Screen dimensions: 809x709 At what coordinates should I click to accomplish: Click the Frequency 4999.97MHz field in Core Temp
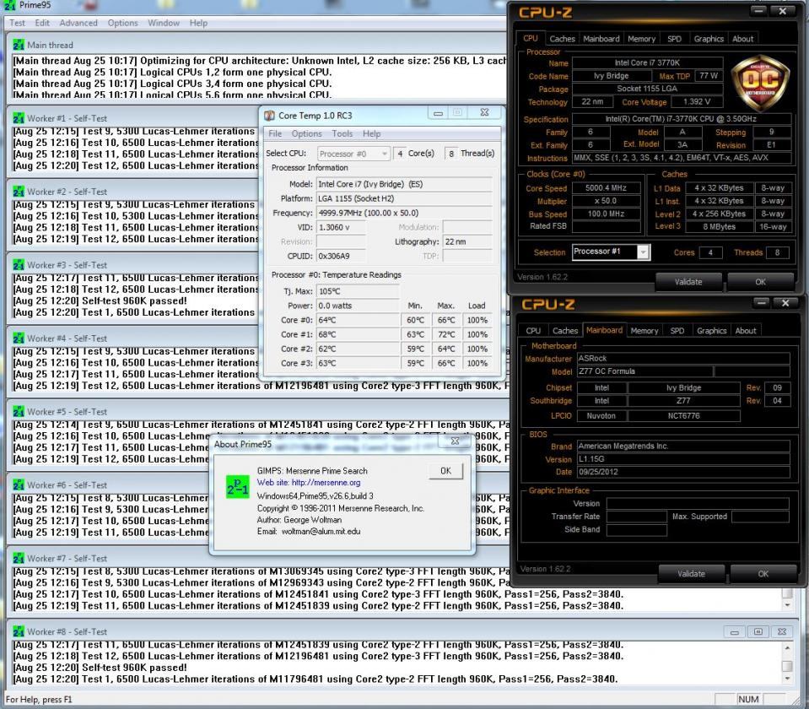pyautogui.click(x=403, y=213)
